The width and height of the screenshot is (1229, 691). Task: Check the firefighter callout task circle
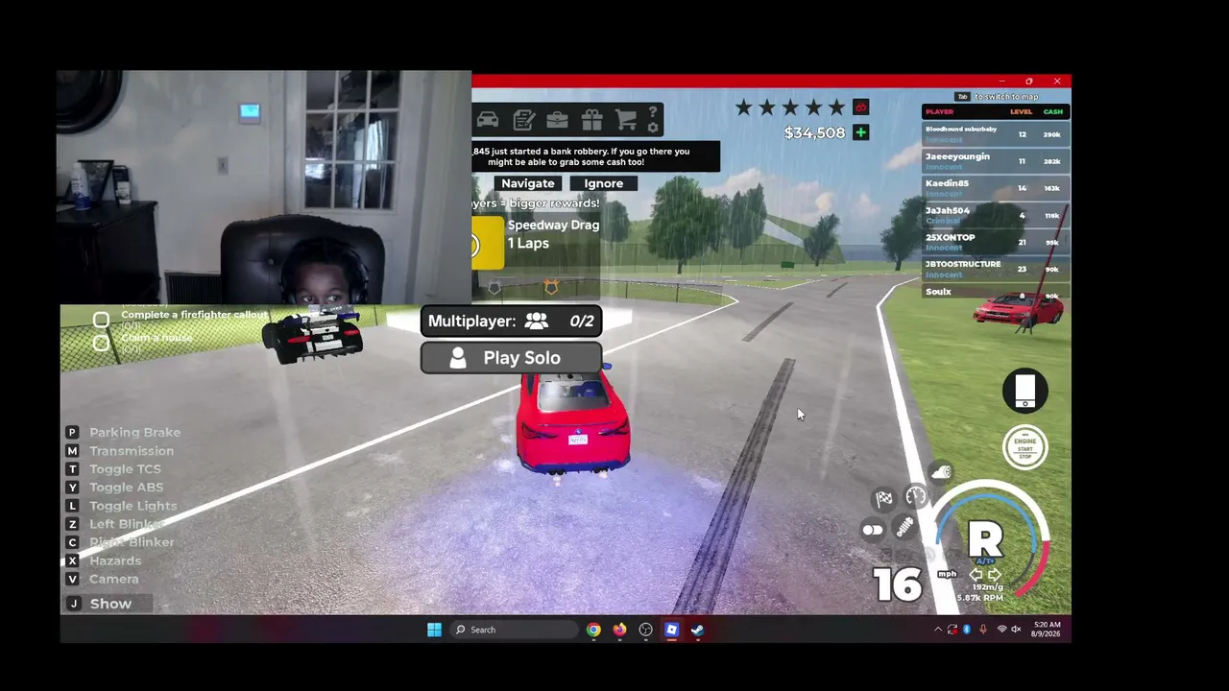101,320
